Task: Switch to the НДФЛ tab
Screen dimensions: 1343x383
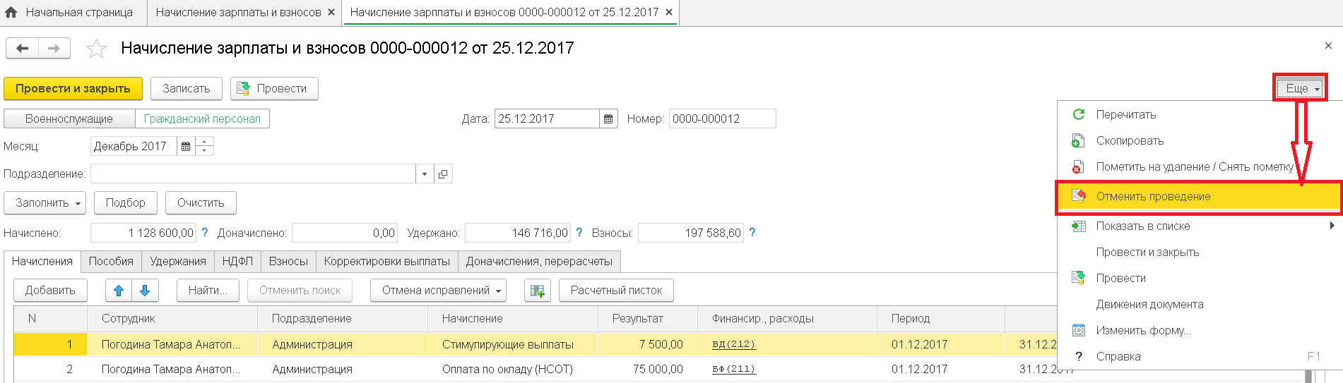Action: tap(237, 261)
